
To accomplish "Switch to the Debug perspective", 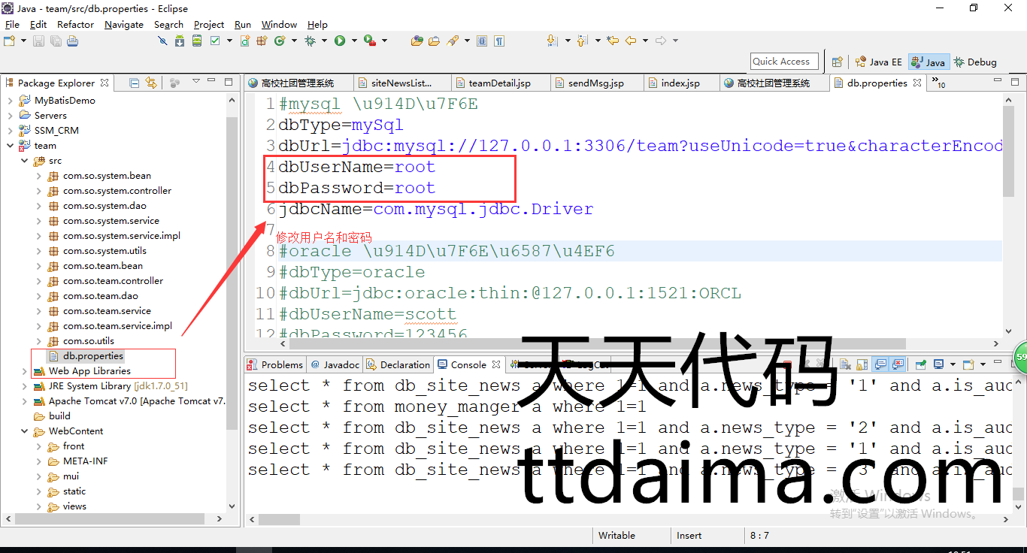I will 975,62.
